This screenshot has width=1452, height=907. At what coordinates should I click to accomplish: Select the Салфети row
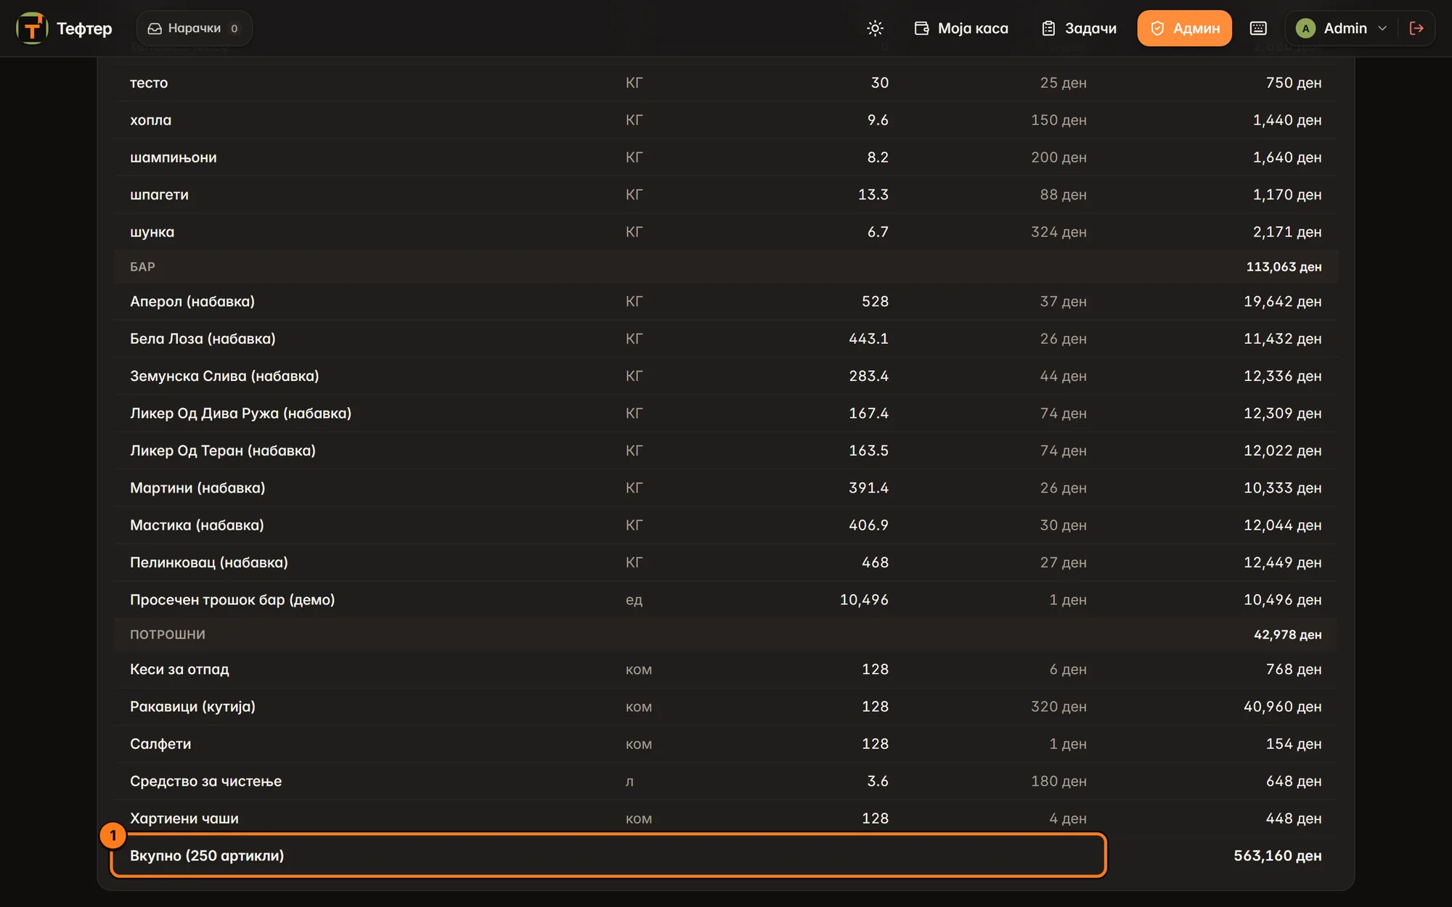point(726,744)
